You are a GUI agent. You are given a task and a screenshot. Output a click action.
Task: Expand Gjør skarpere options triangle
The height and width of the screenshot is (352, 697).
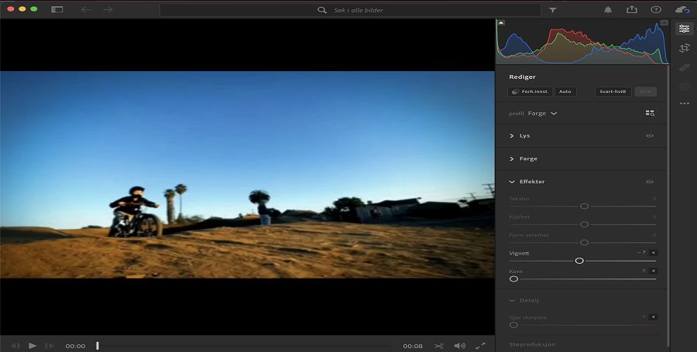click(653, 317)
